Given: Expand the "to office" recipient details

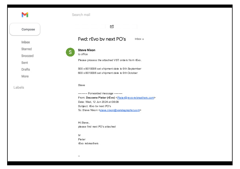Looking at the screenshot, I should (x=83, y=54).
